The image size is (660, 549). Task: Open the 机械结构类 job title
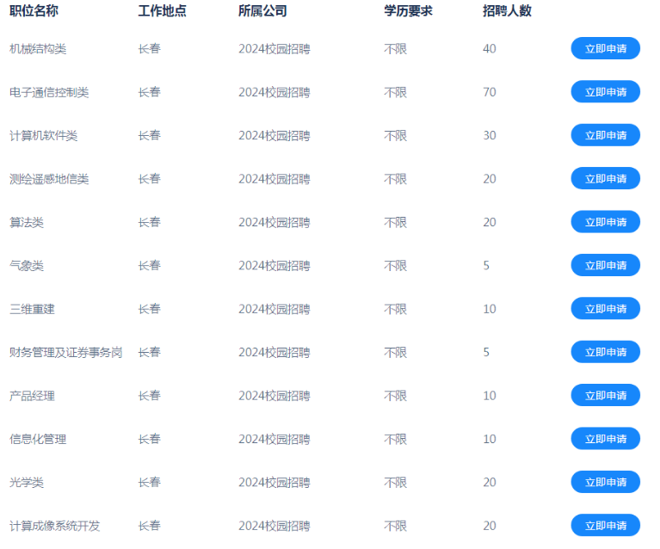(x=38, y=49)
